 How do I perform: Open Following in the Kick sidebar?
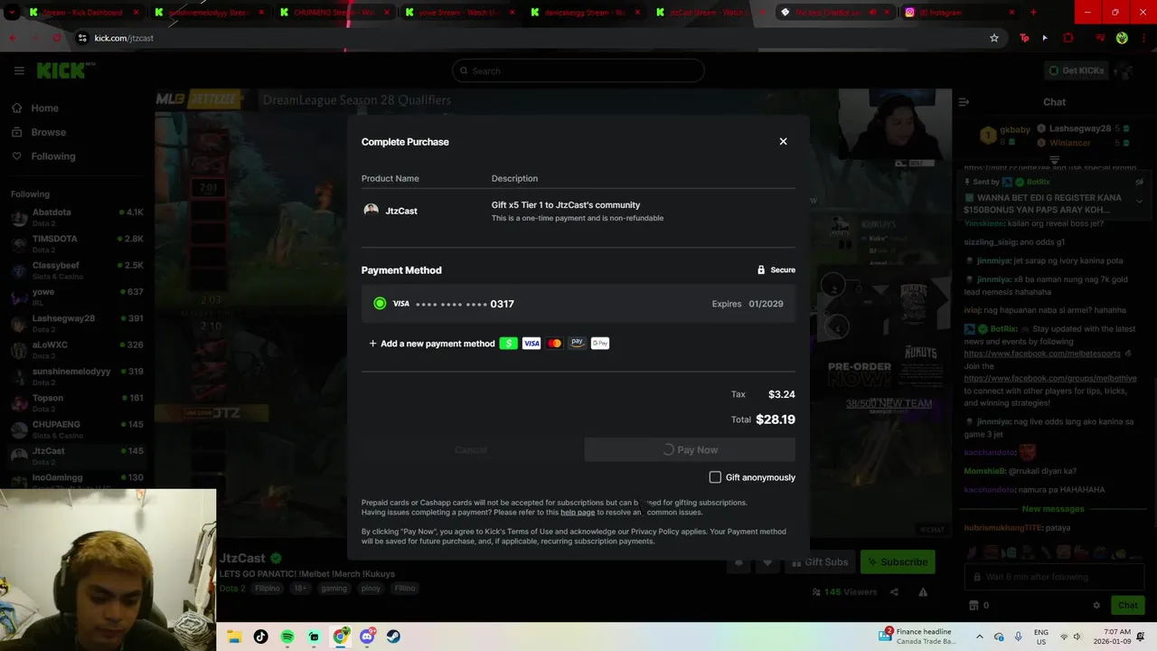tap(44, 156)
